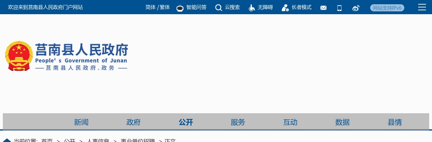Select the 公开 navigation tab

[186, 122]
